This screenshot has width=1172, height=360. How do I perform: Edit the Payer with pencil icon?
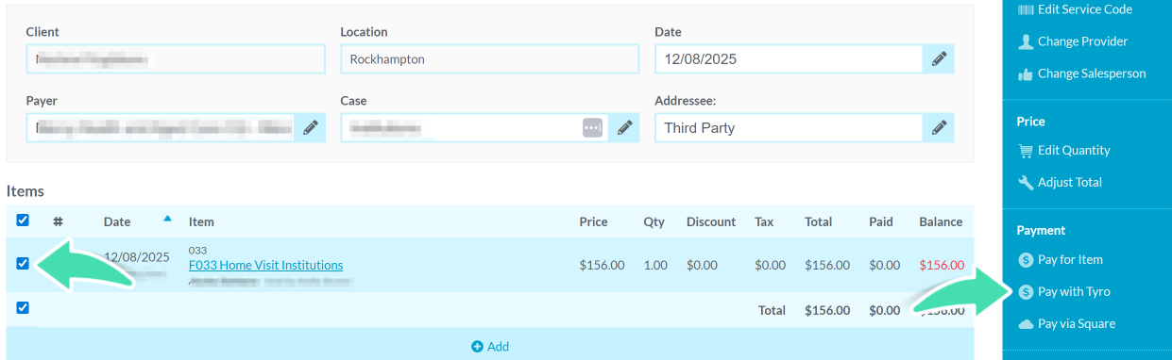[x=310, y=127]
